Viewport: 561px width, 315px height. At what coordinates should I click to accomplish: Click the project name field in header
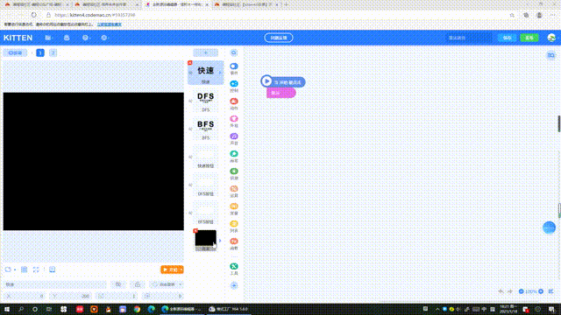[x=468, y=38]
